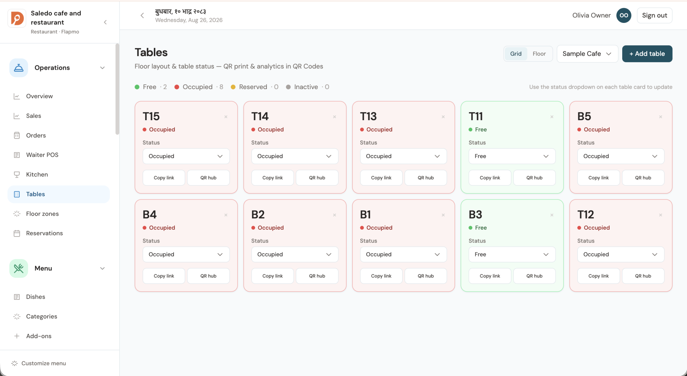Click the Wednesday, Aug 26, 2026 date
Image resolution: width=687 pixels, height=376 pixels.
pyautogui.click(x=189, y=20)
